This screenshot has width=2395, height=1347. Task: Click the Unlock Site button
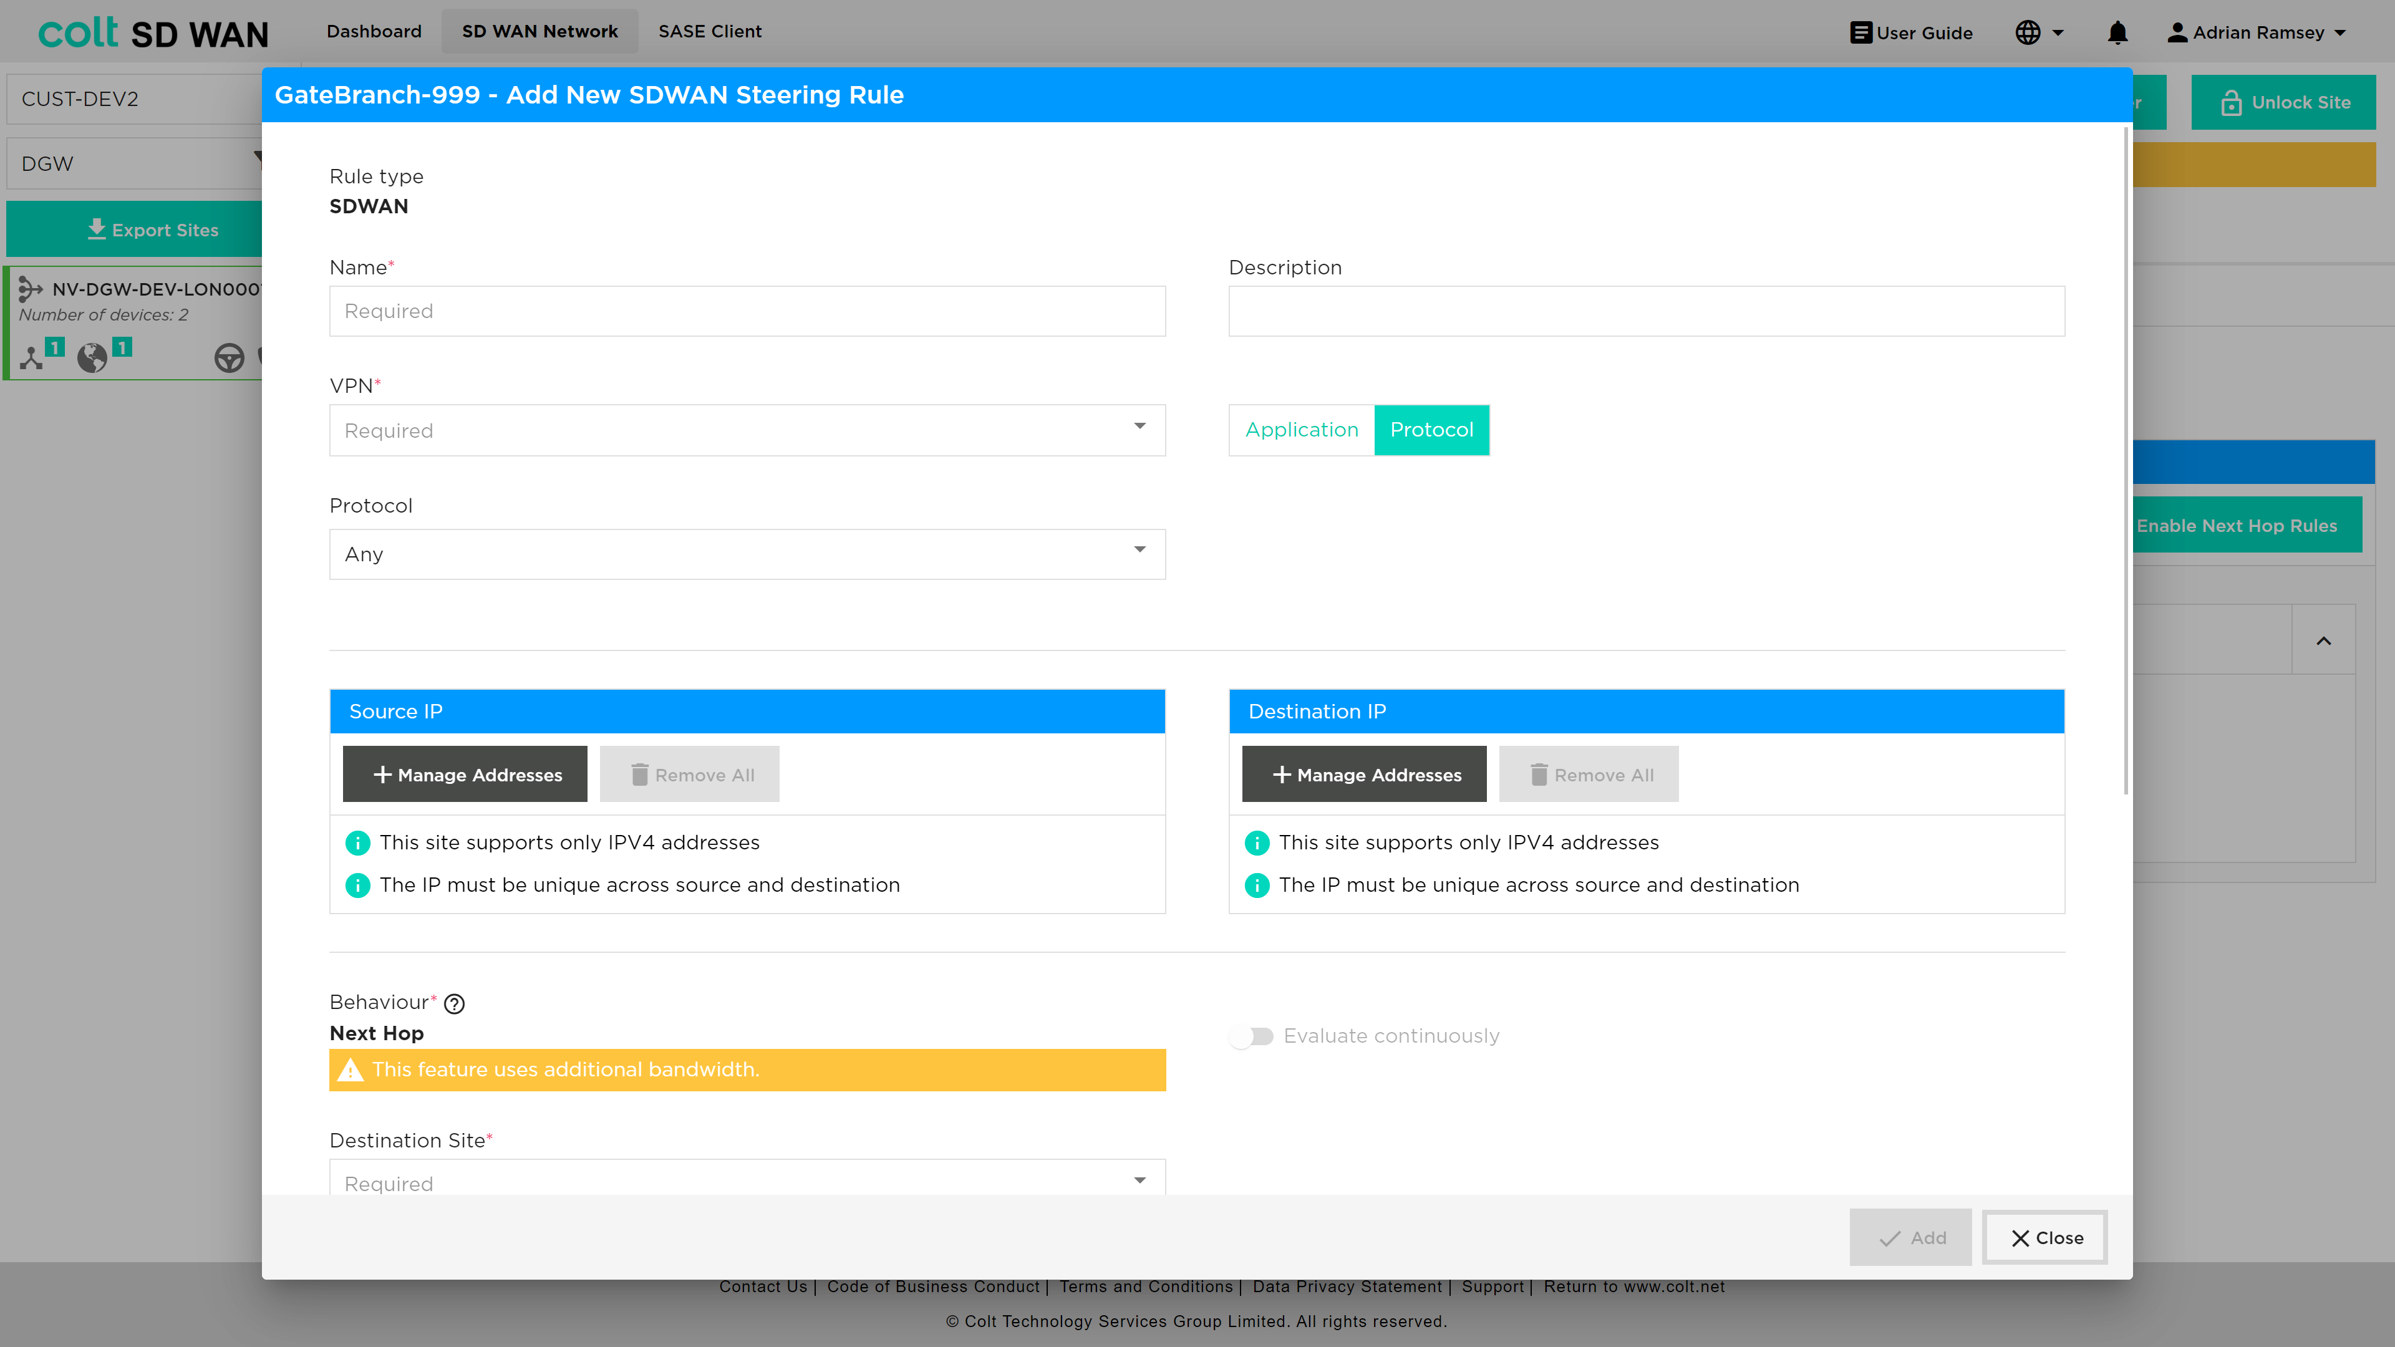[x=2283, y=102]
